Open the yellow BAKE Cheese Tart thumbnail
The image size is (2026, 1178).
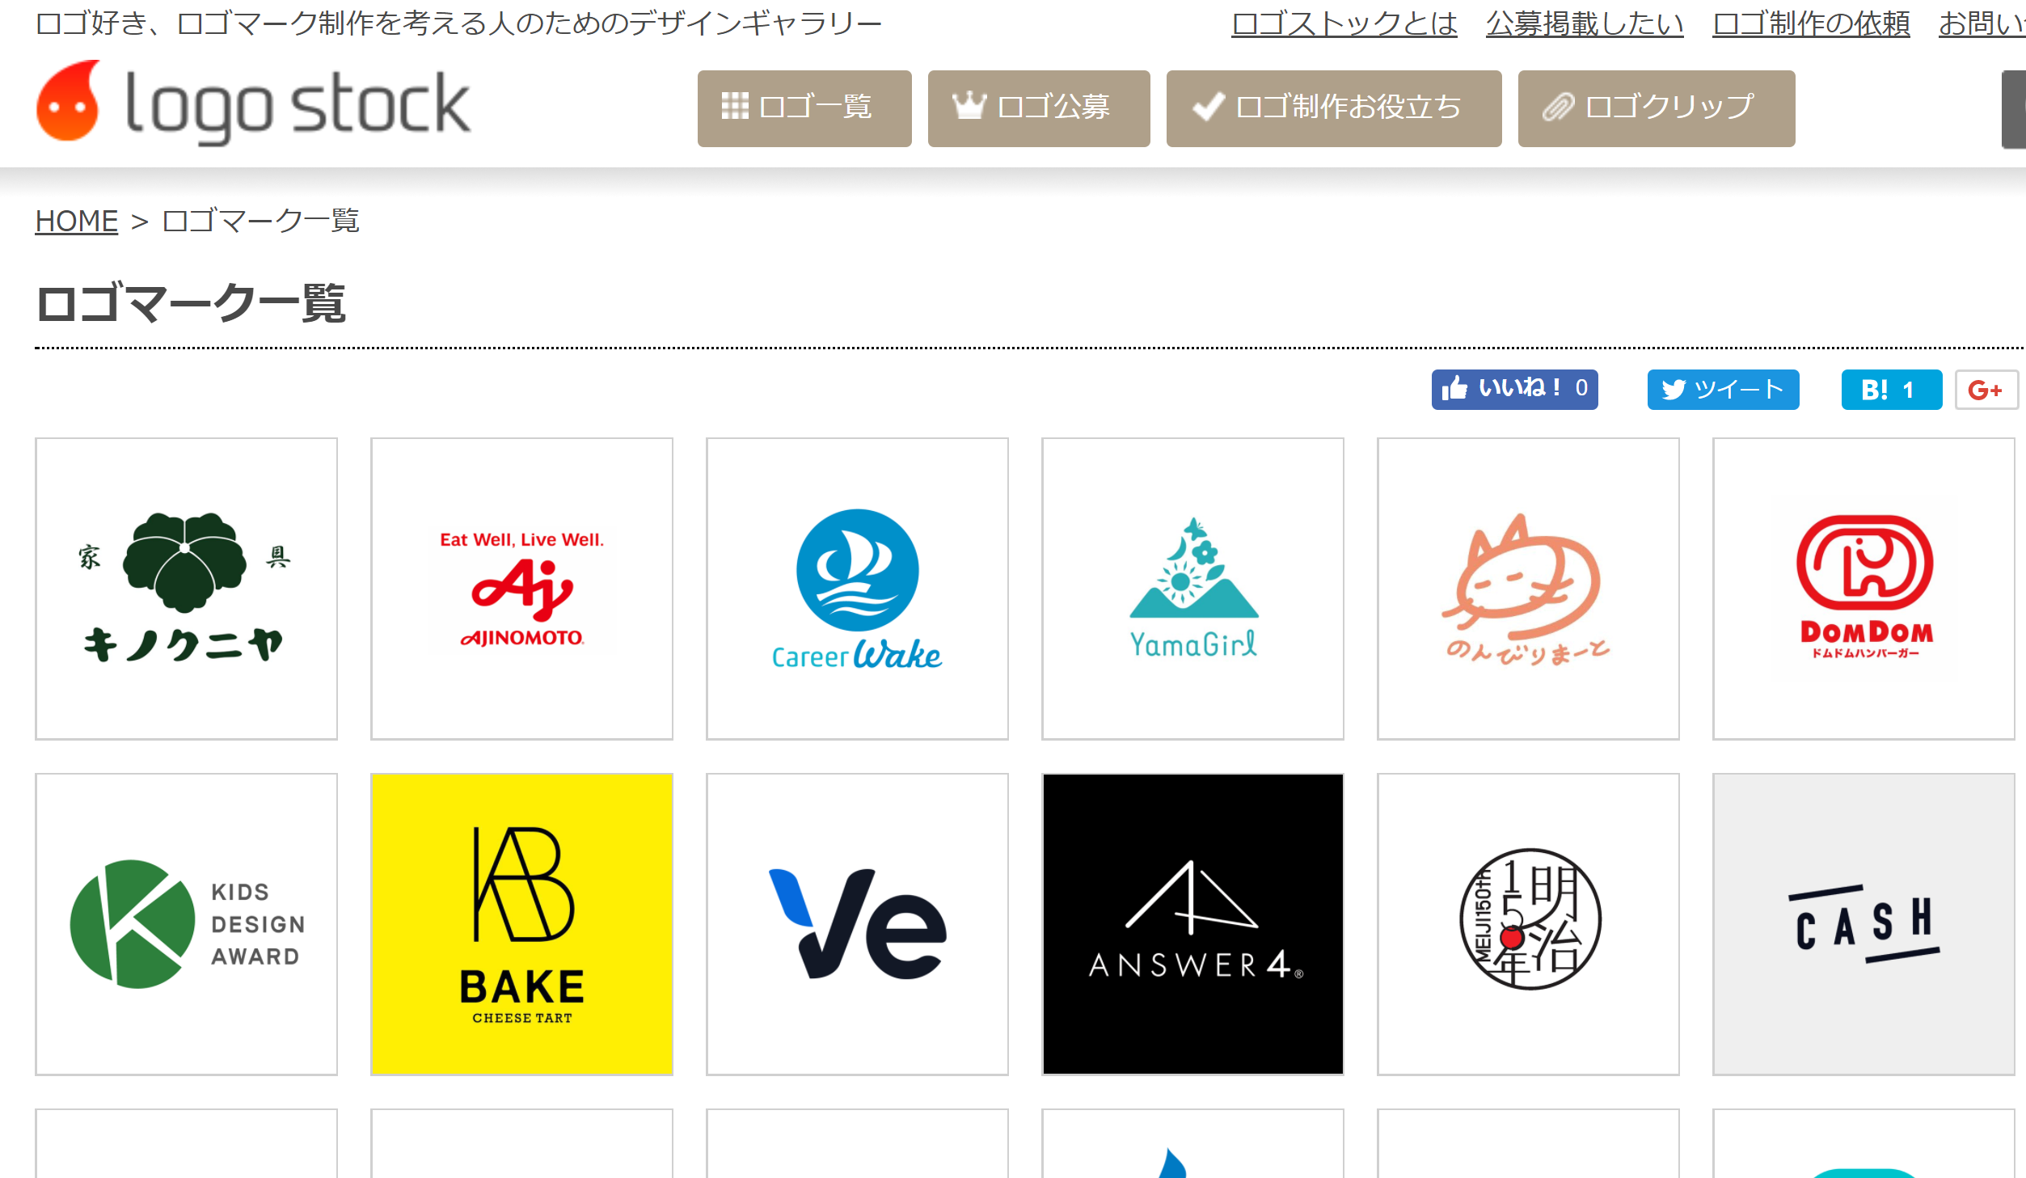[521, 924]
